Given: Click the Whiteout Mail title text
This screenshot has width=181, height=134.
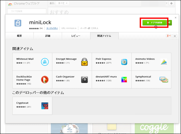Looking at the screenshot, I should point(25,59).
